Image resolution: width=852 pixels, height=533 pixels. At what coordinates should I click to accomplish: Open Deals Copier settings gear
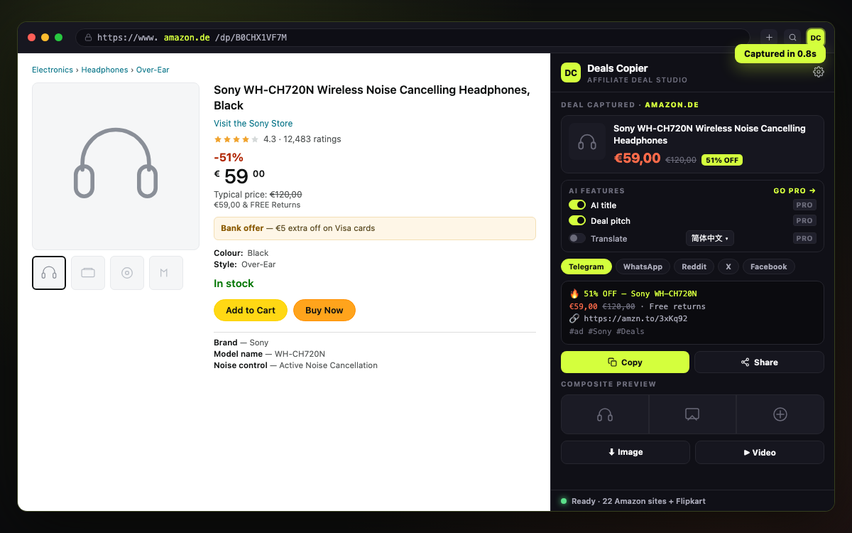pos(819,72)
